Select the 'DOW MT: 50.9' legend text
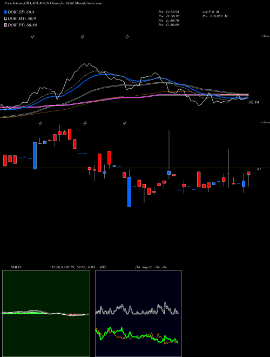This screenshot has width=270, height=357. 22,18
